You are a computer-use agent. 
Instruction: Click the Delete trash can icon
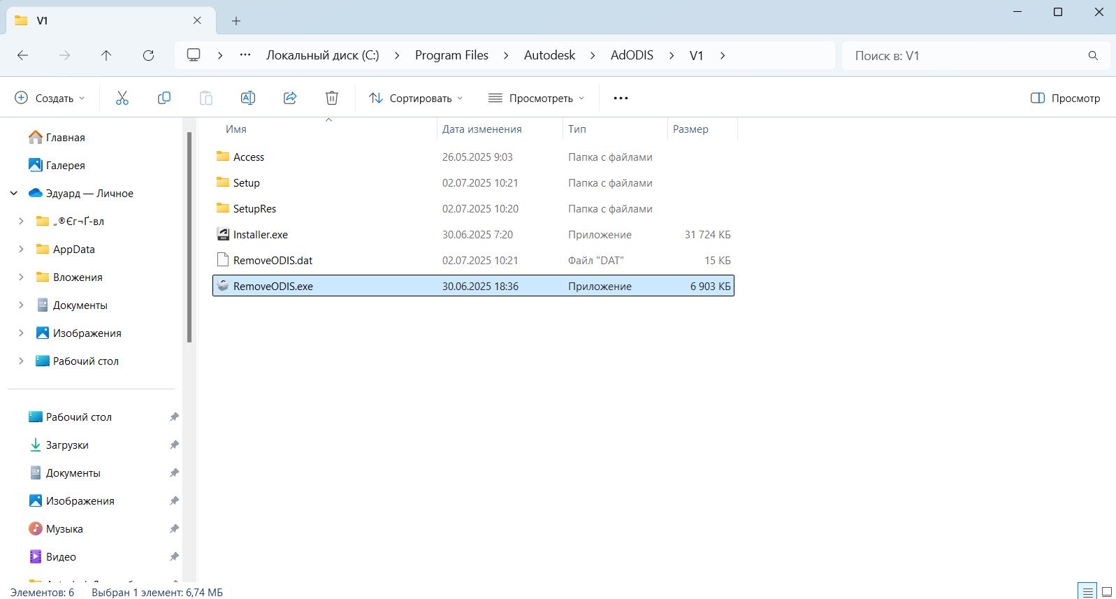click(332, 98)
